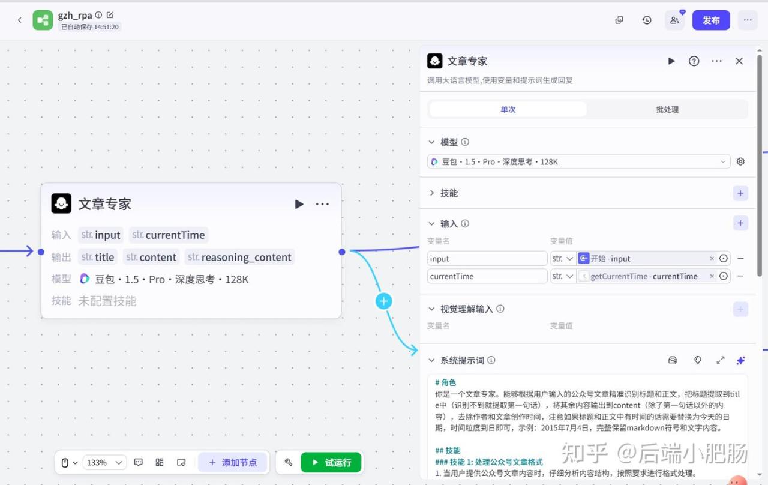Show info tooltip for 系统提示词
Screen dimensions: 768x485
tap(491, 361)
